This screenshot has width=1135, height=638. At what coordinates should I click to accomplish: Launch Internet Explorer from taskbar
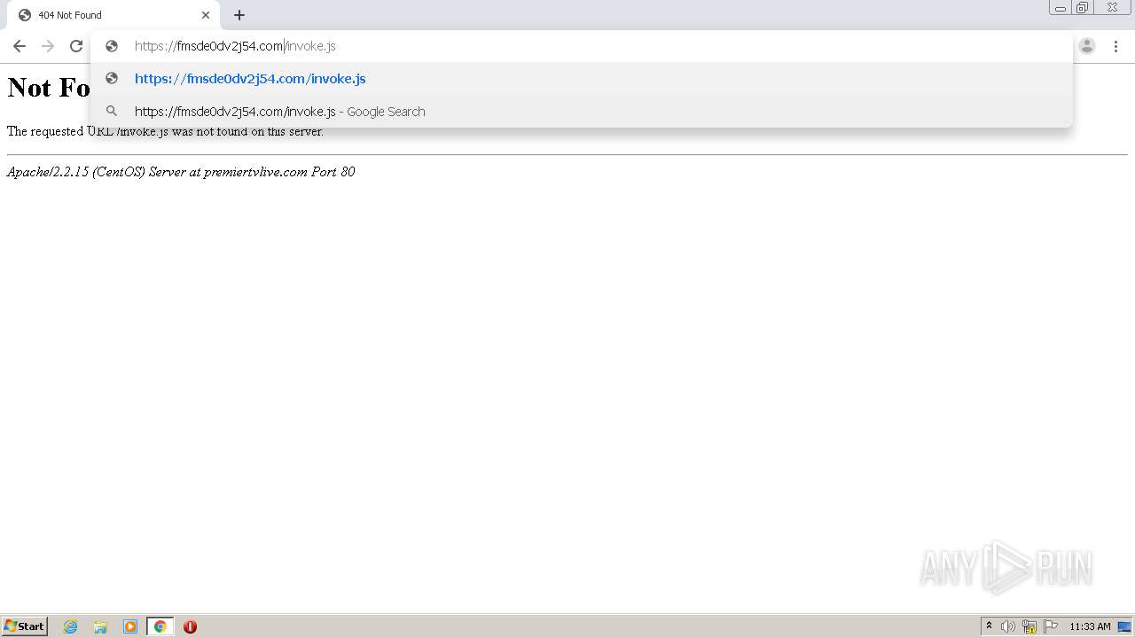(x=71, y=626)
